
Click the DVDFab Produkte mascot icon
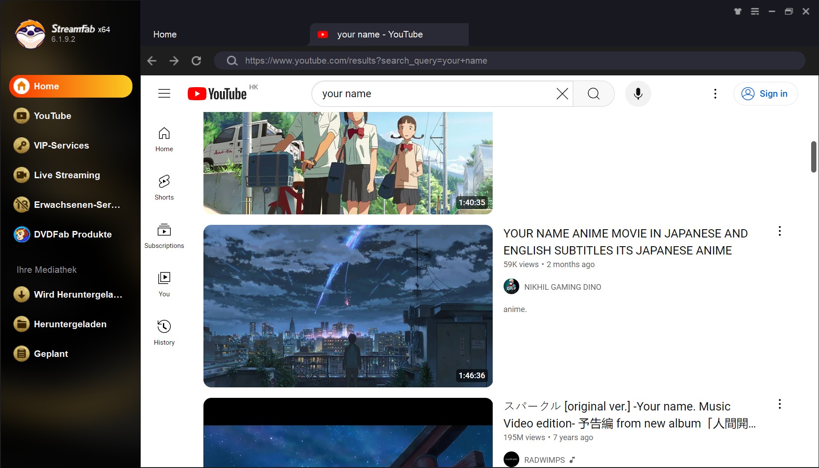[21, 234]
